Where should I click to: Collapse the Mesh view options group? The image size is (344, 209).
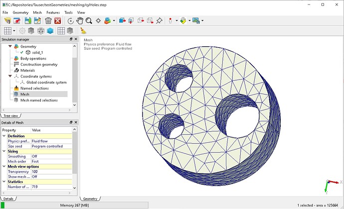coord(4,166)
